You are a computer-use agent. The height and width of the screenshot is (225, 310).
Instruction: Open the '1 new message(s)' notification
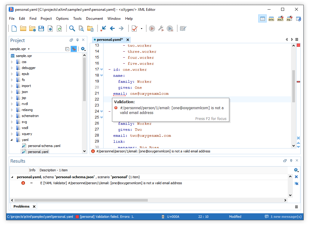pyautogui.click(x=283, y=217)
